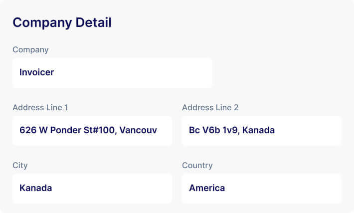This screenshot has height=213, width=354.
Task: Click the "City" field label
Action: click(x=20, y=165)
